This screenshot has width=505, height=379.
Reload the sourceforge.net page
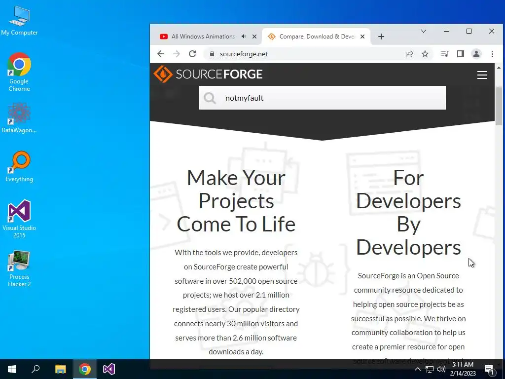click(x=192, y=54)
